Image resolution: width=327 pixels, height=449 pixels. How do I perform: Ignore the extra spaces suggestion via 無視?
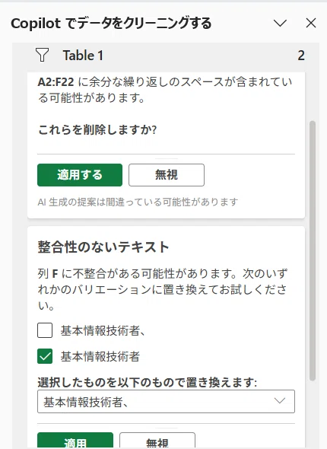(167, 175)
